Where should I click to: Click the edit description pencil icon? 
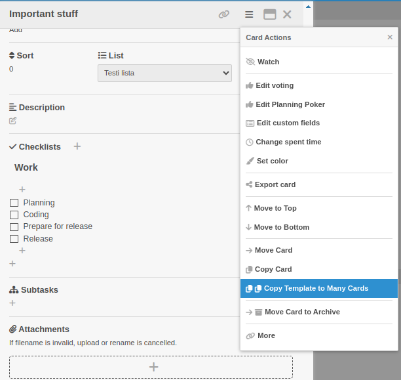(13, 121)
